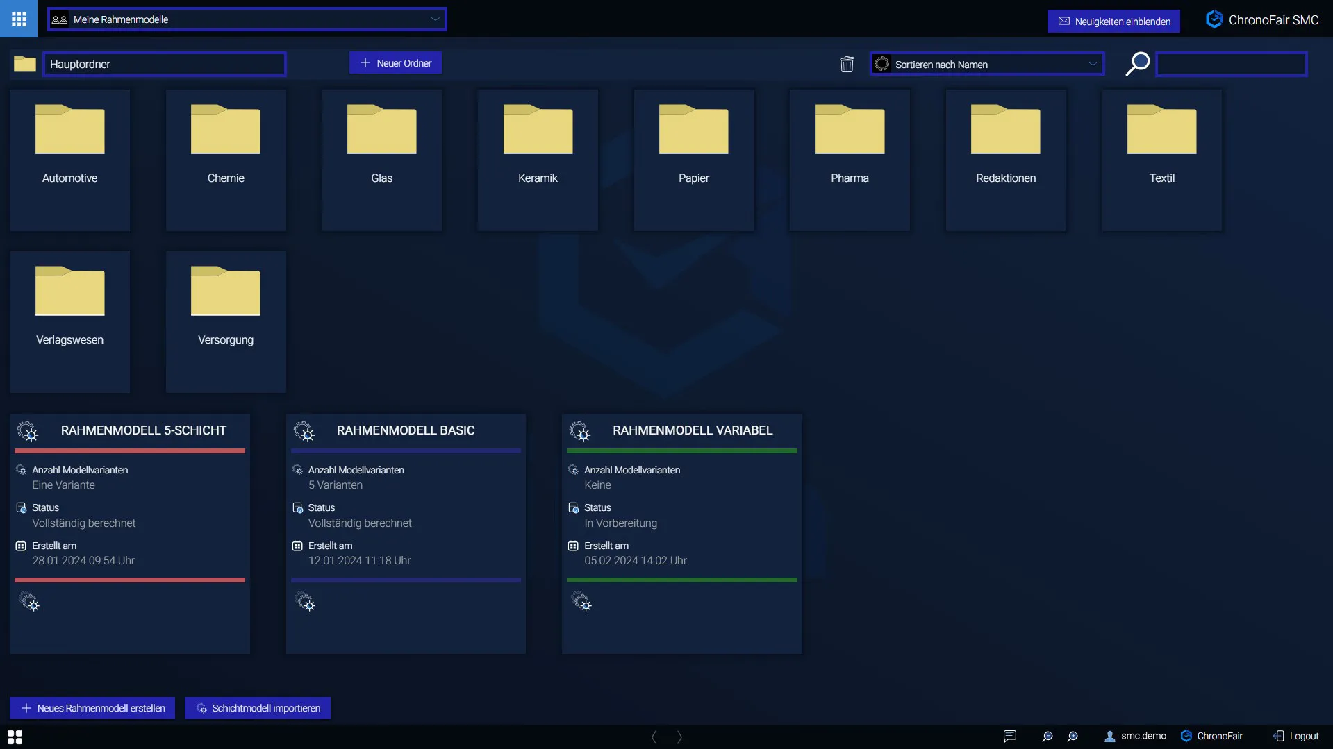Image resolution: width=1333 pixels, height=749 pixels.
Task: Open the Textil folder
Action: point(1162,160)
